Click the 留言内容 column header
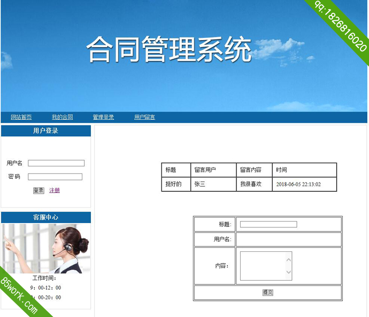Viewport: 369px width, 317px height. coord(254,170)
